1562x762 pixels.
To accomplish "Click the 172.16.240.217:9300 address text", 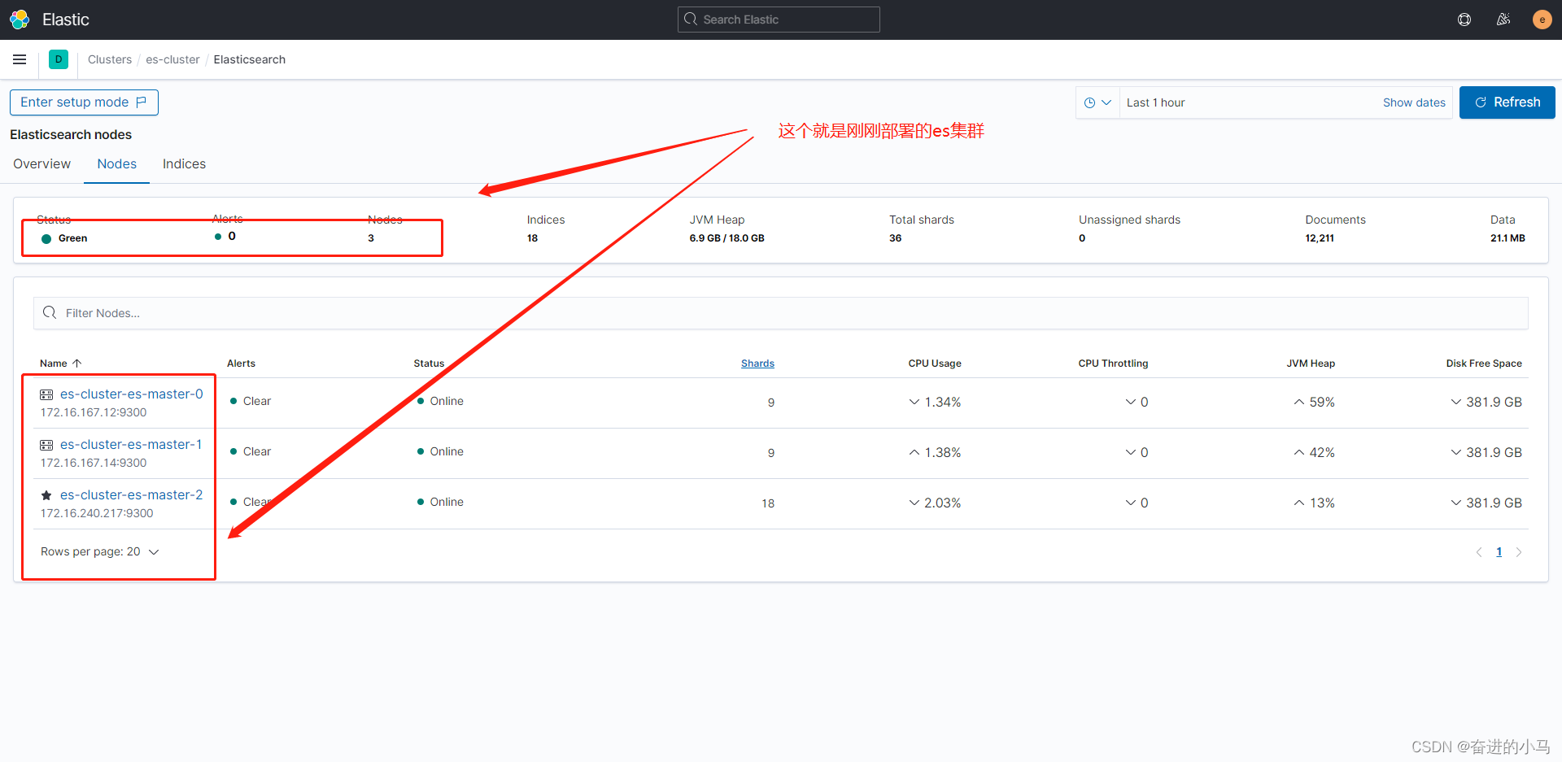I will click(x=97, y=513).
